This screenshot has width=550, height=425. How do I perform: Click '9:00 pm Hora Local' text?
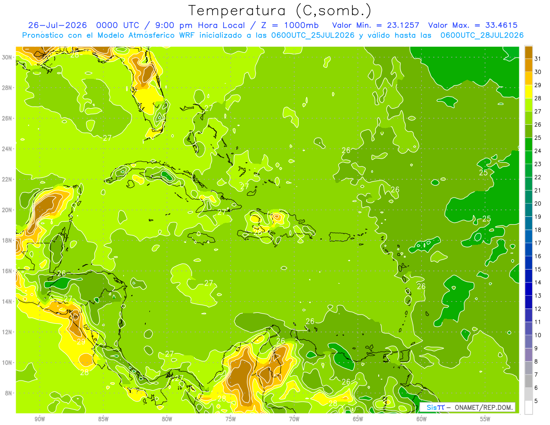pos(201,25)
